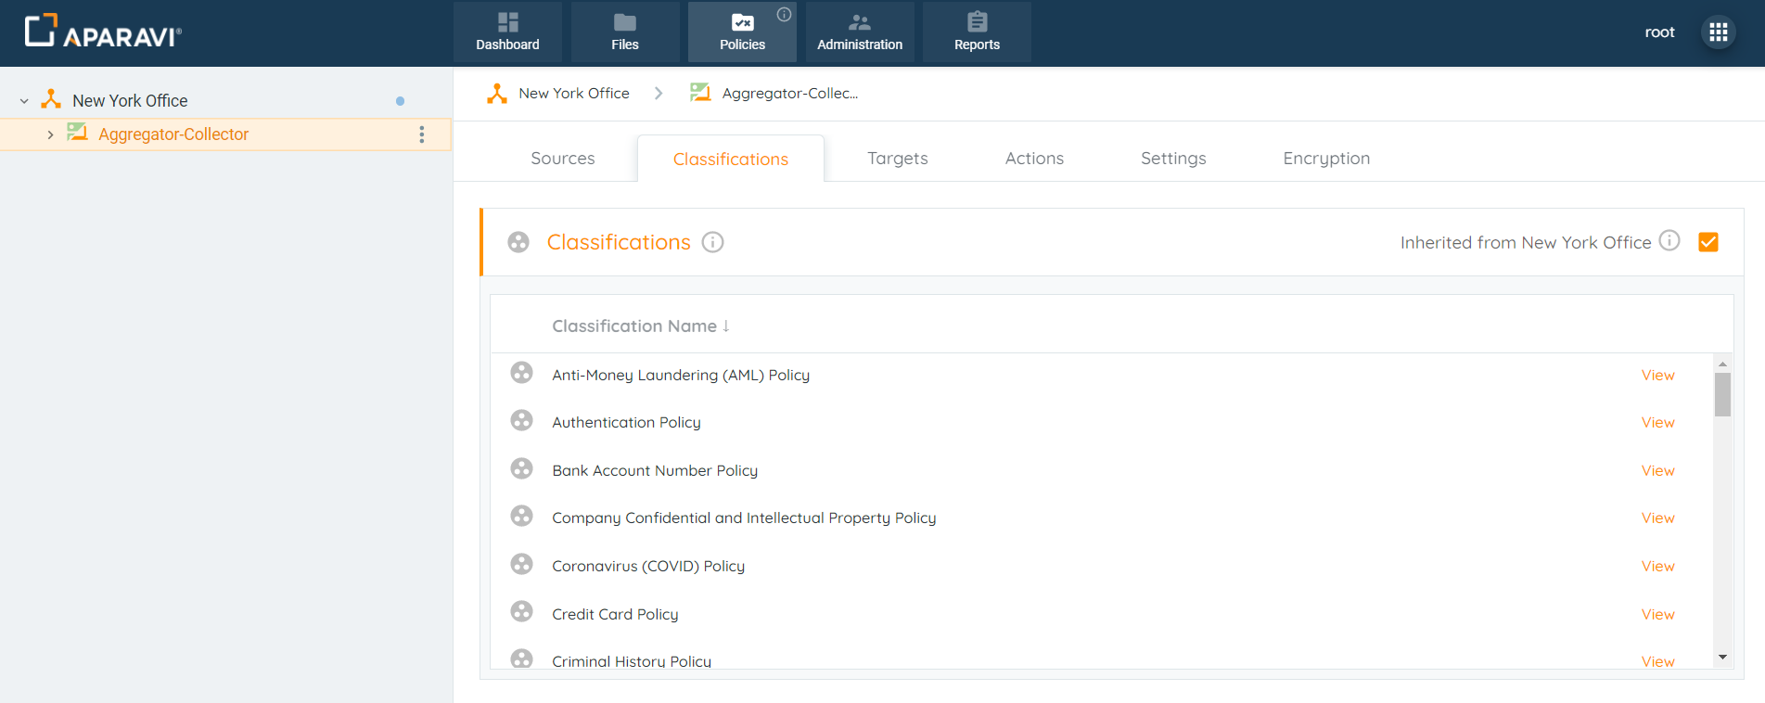1765x703 pixels.
Task: Open the Files section
Action: 624,32
